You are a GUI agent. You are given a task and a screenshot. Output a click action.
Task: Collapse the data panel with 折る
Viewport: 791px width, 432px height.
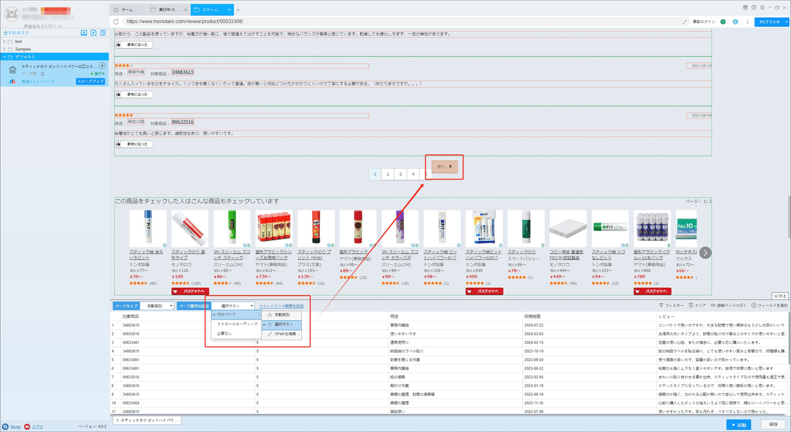pos(779,296)
